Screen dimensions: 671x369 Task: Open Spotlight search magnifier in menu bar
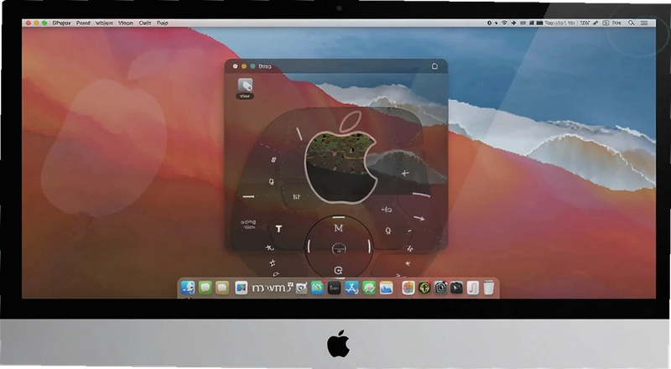632,23
